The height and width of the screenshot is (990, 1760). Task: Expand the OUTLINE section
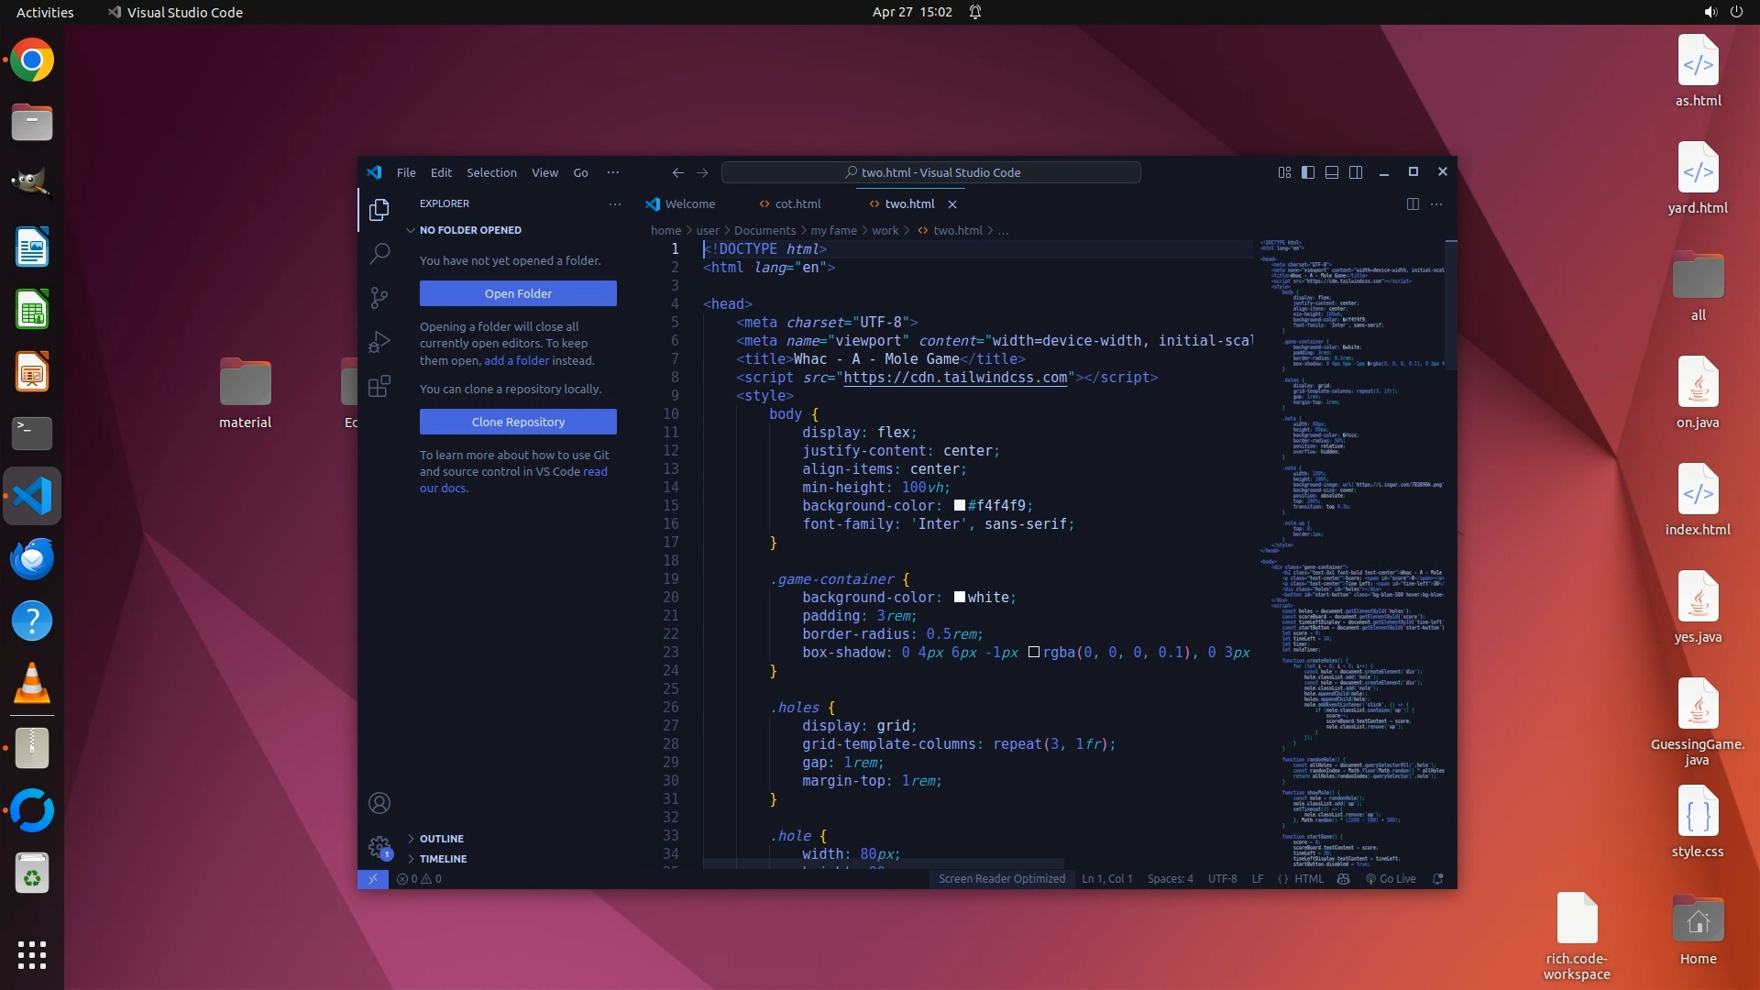point(441,839)
